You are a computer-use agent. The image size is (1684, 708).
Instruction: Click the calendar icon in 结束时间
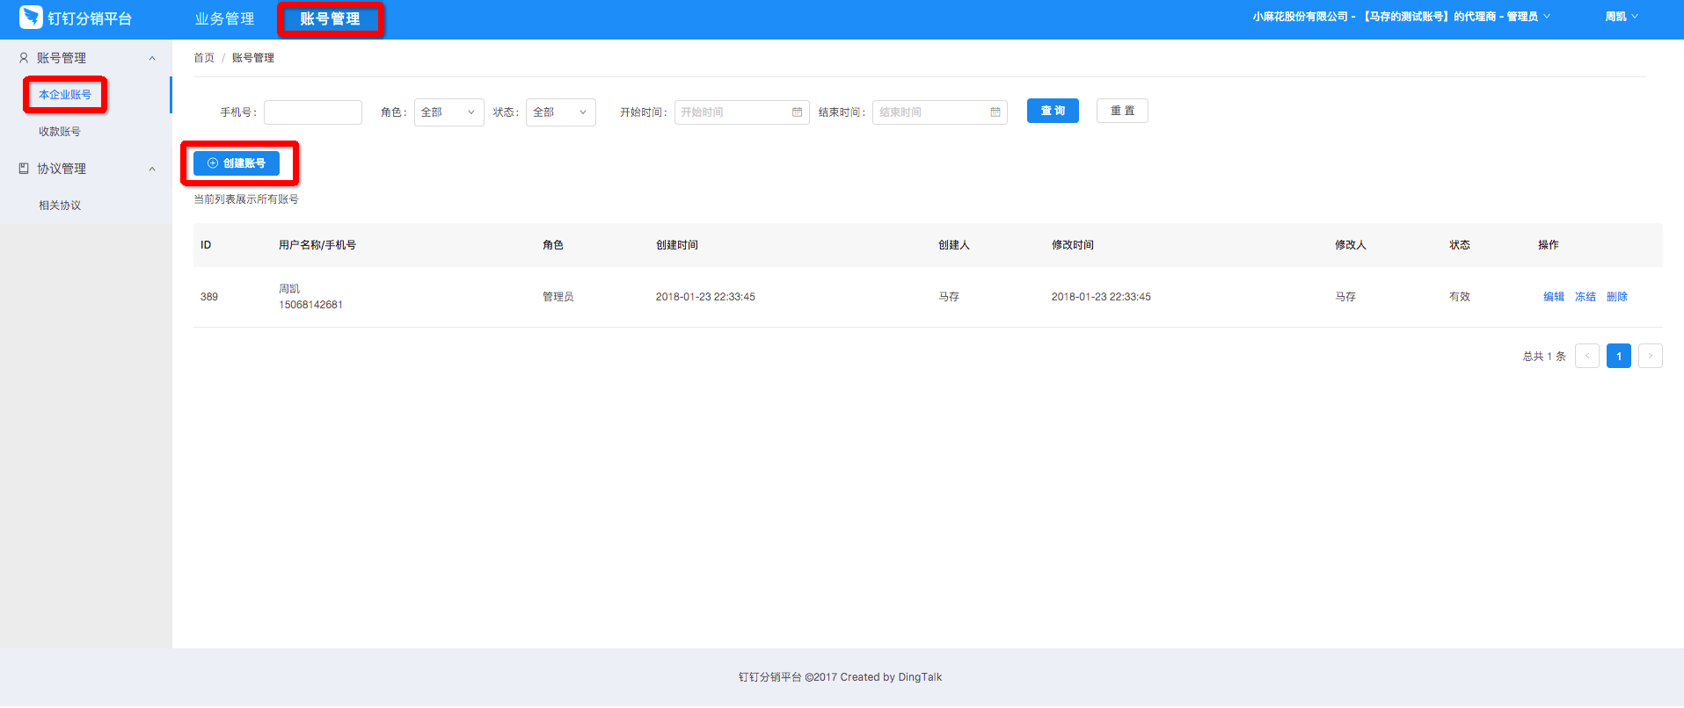tap(995, 112)
